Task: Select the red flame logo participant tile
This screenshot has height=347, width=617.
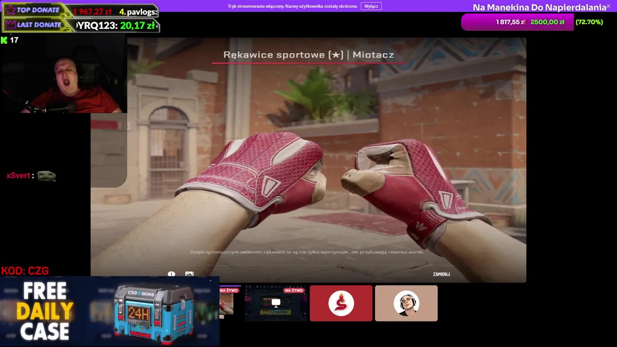Action: (x=341, y=303)
